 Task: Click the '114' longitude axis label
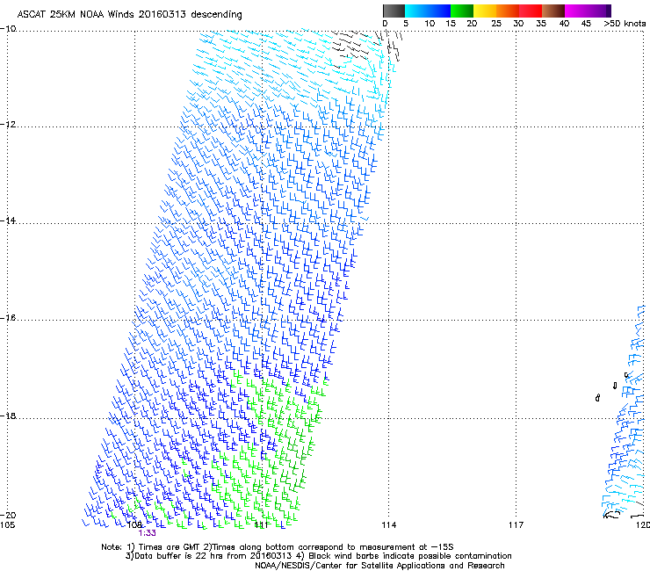pyautogui.click(x=389, y=525)
